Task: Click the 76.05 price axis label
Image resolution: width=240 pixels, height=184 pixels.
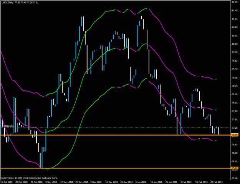Action: tap(235, 161)
